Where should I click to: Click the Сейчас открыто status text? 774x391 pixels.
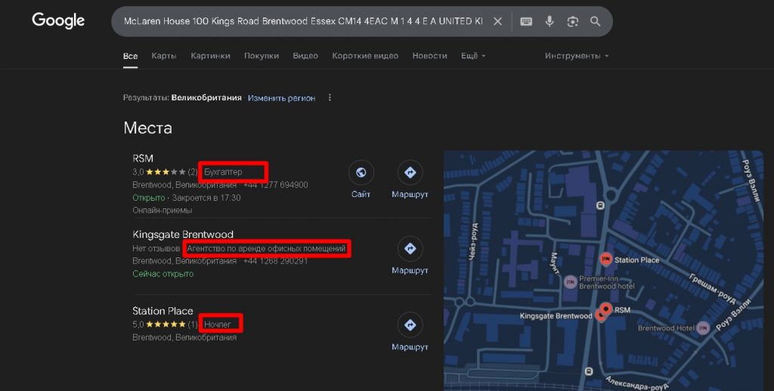click(x=163, y=274)
